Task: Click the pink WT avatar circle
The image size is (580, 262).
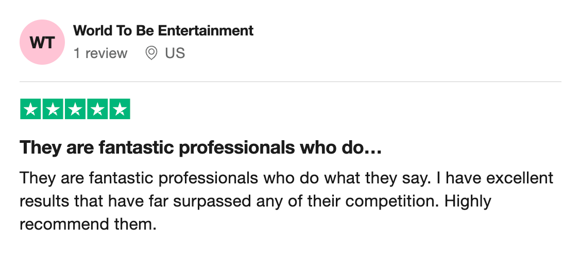Action: point(42,42)
